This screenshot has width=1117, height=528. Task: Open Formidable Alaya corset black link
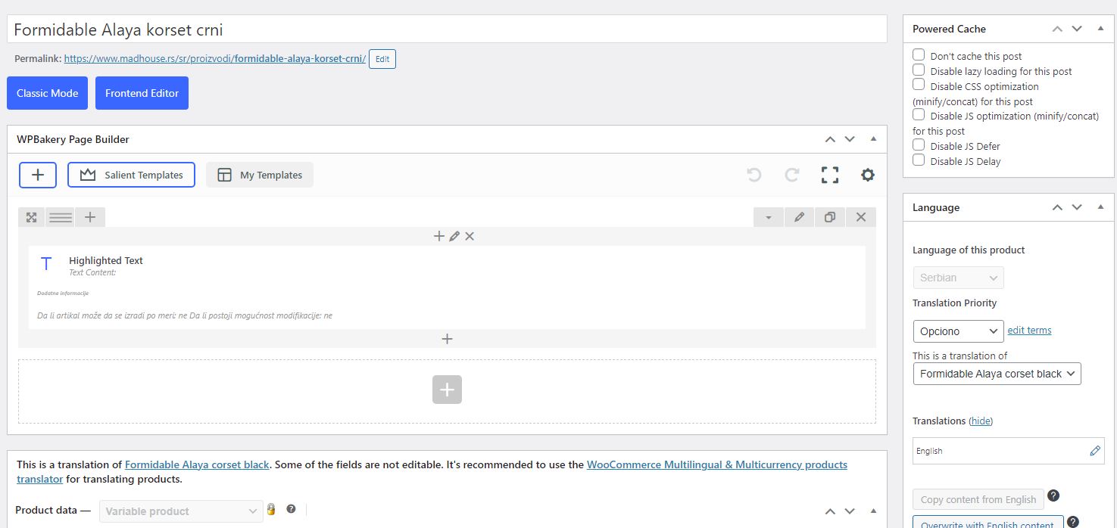pos(197,464)
